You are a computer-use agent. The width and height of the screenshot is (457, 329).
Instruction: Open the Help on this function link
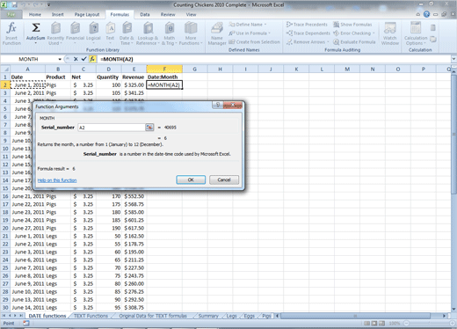point(57,180)
